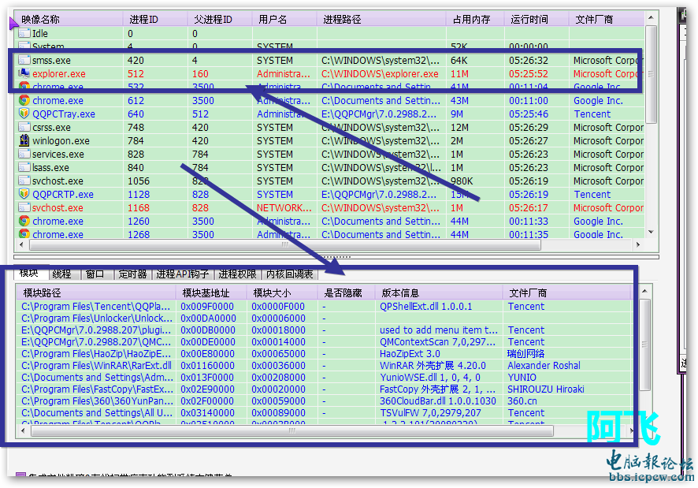This screenshot has width=698, height=488.
Task: Click Chrome icon for process ID 1260
Action: point(24,221)
